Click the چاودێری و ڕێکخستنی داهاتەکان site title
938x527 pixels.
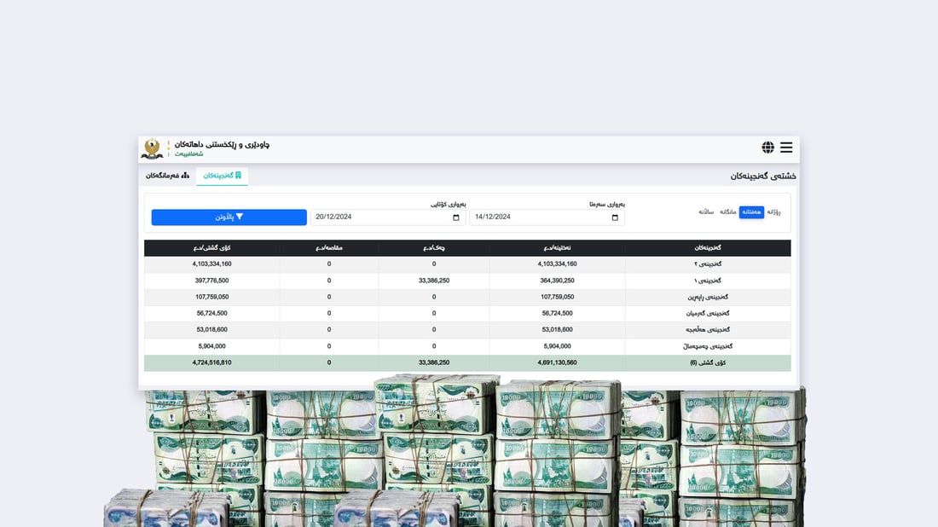tap(222, 144)
